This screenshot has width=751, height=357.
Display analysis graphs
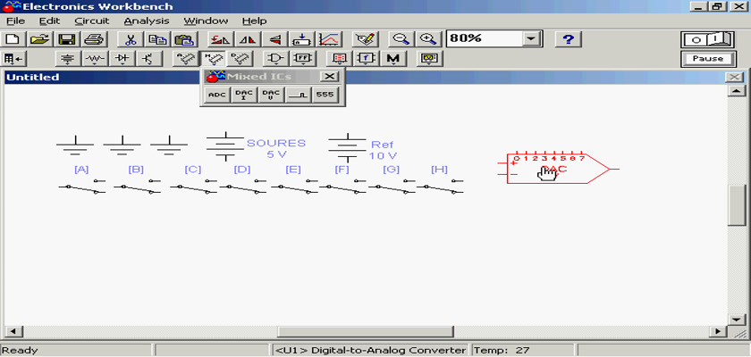point(329,38)
